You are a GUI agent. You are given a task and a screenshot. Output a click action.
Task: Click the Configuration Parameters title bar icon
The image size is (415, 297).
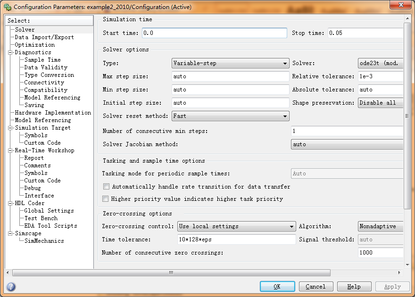click(x=7, y=7)
